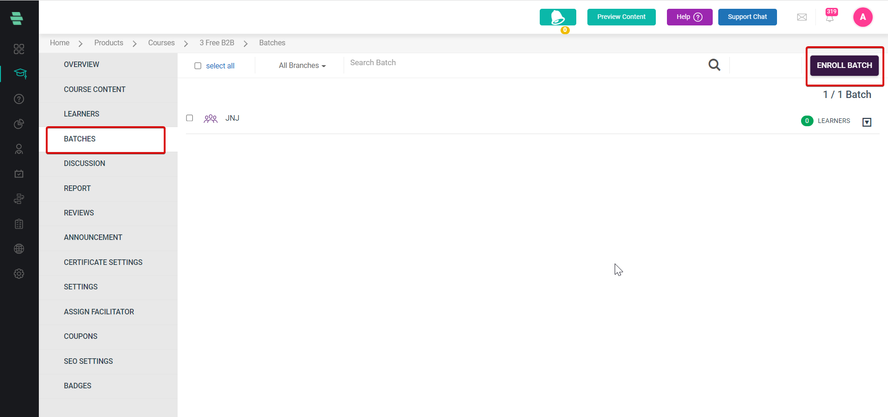Open the dashboard grid icon

(x=19, y=49)
